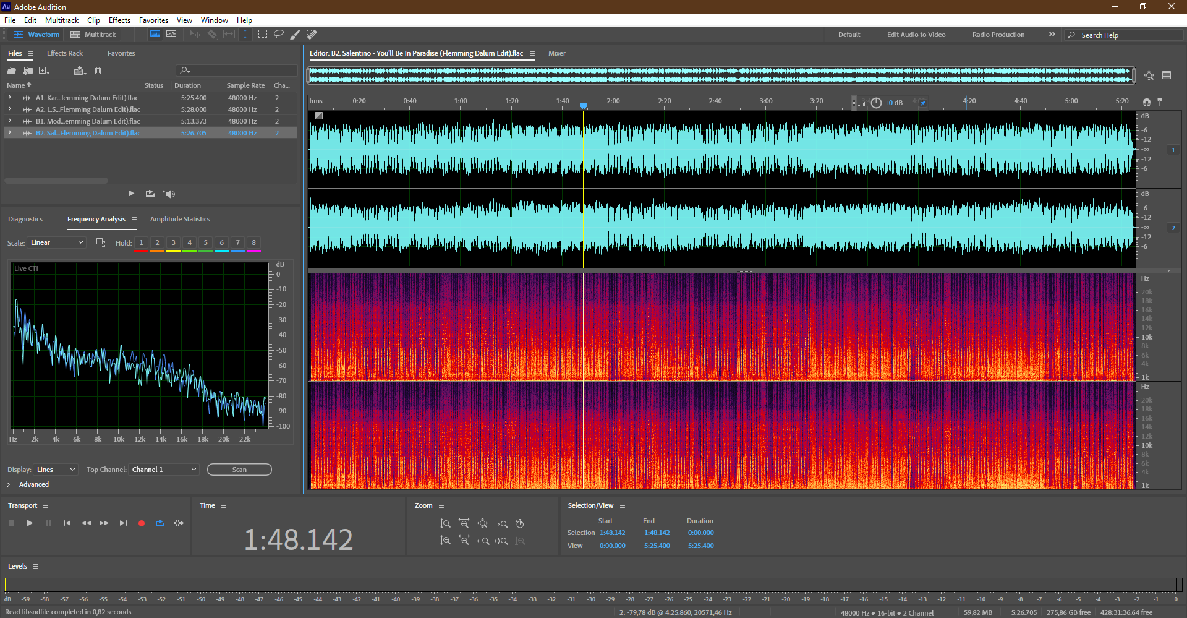Toggle Hold button 8
The image size is (1187, 618).
(x=253, y=242)
